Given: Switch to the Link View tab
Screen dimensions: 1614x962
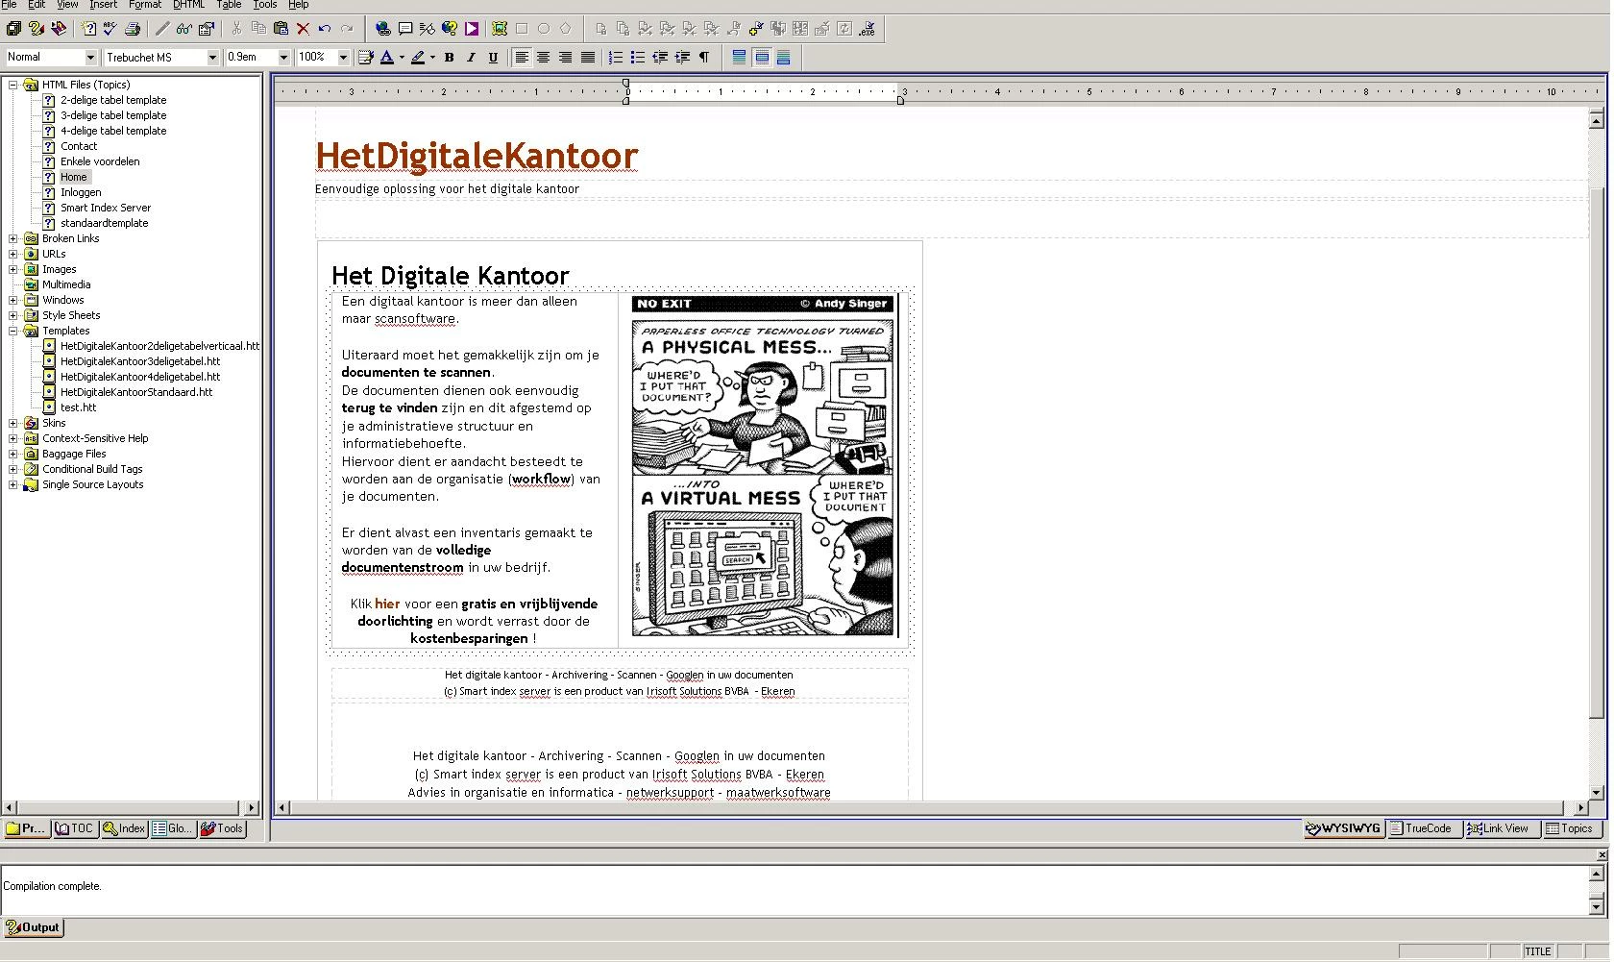Looking at the screenshot, I should pos(1502,828).
